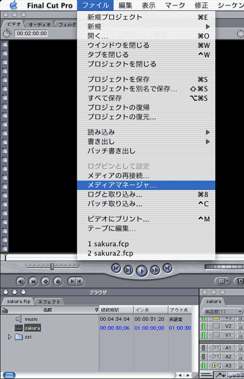Choose プロジェクトを保存 menu item

click(146, 79)
